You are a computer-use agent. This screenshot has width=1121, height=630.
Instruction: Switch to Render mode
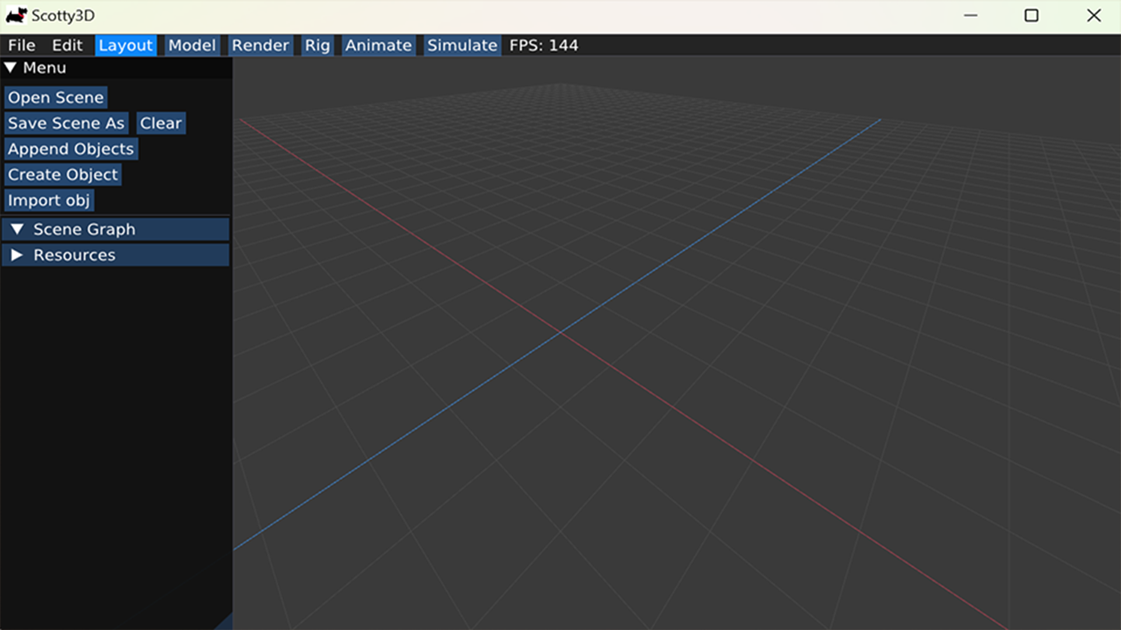point(260,45)
